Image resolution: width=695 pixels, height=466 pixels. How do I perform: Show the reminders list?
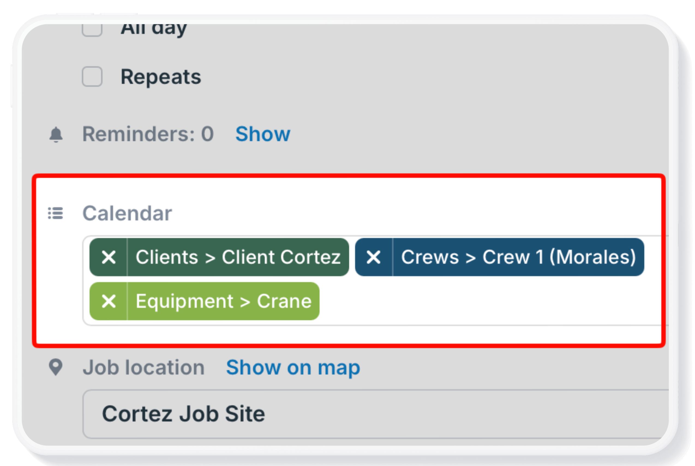[263, 134]
